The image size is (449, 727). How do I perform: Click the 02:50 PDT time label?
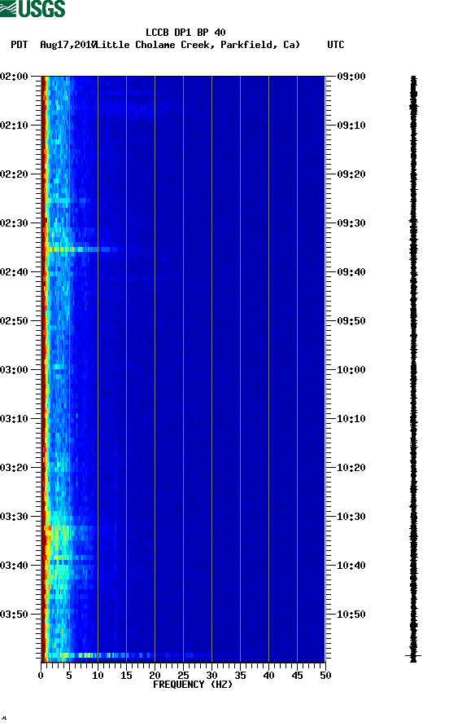tap(14, 321)
